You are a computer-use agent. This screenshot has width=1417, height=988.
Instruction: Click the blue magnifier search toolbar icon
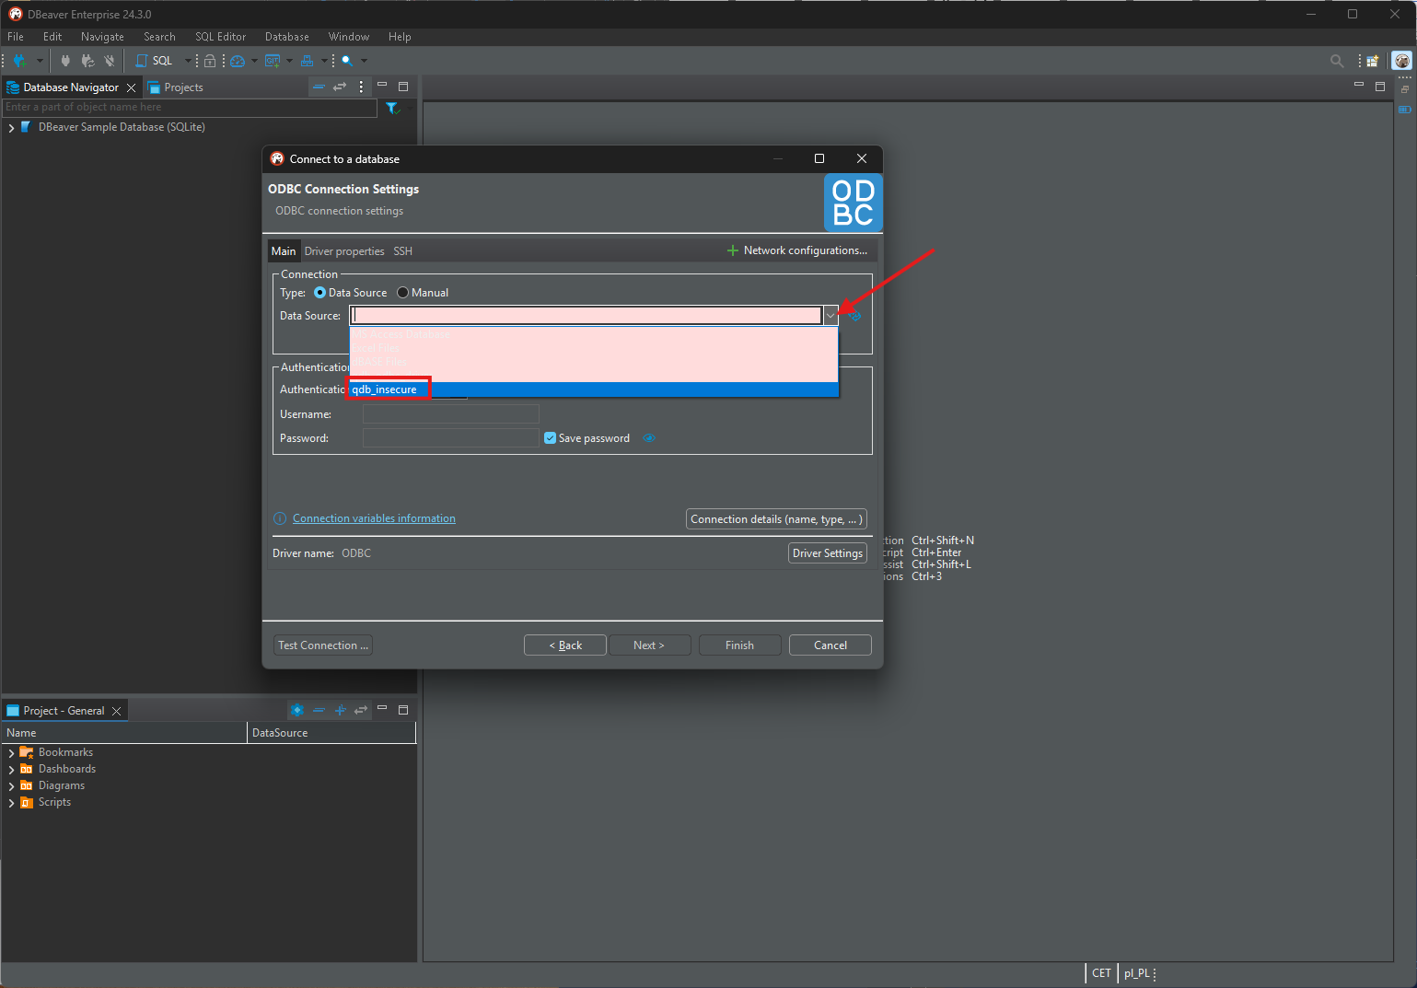347,61
